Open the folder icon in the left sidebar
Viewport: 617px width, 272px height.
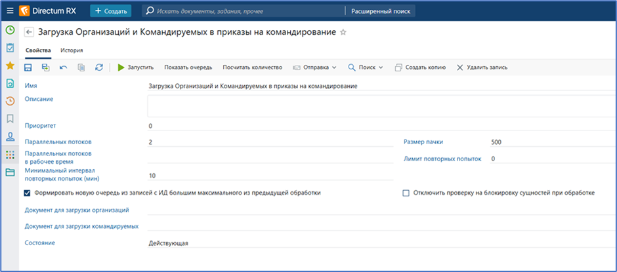click(x=10, y=172)
